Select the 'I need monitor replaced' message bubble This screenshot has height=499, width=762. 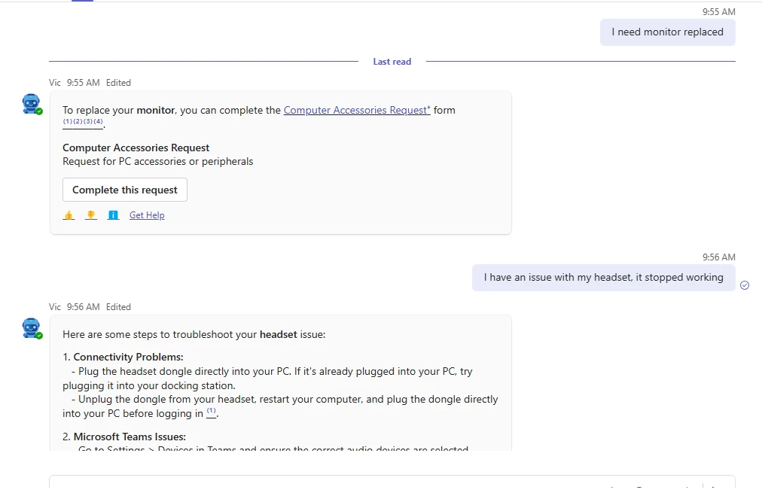click(667, 32)
